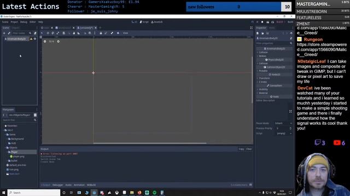Click the Play Scene clapper icon

[267, 22]
